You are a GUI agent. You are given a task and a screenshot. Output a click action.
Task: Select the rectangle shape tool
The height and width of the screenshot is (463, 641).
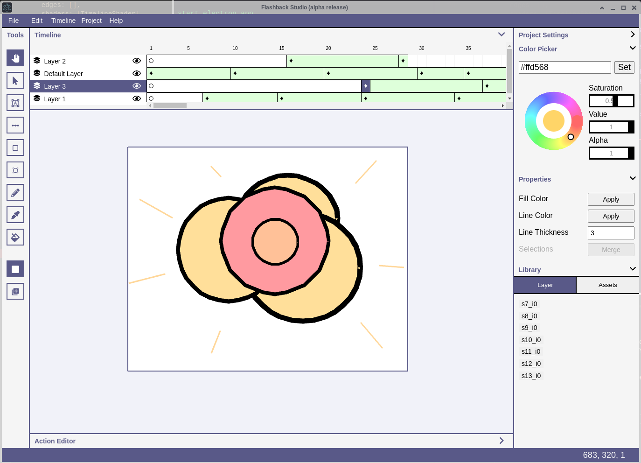click(15, 147)
